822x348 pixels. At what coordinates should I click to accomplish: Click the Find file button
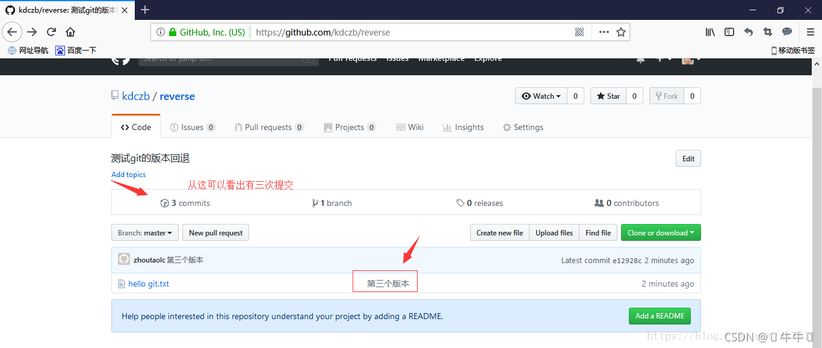pyautogui.click(x=598, y=232)
